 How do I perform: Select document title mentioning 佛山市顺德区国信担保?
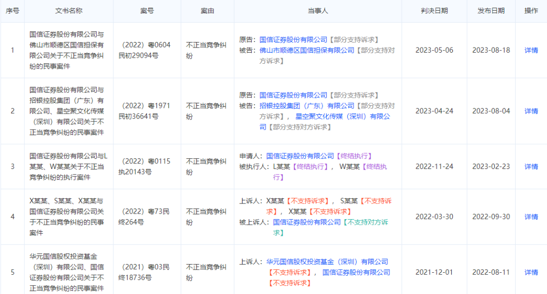(67, 50)
